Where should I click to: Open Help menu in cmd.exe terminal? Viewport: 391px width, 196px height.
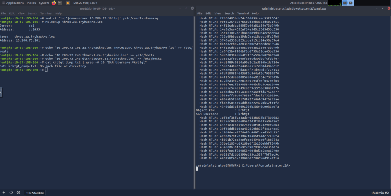pyautogui.click(x=255, y=13)
